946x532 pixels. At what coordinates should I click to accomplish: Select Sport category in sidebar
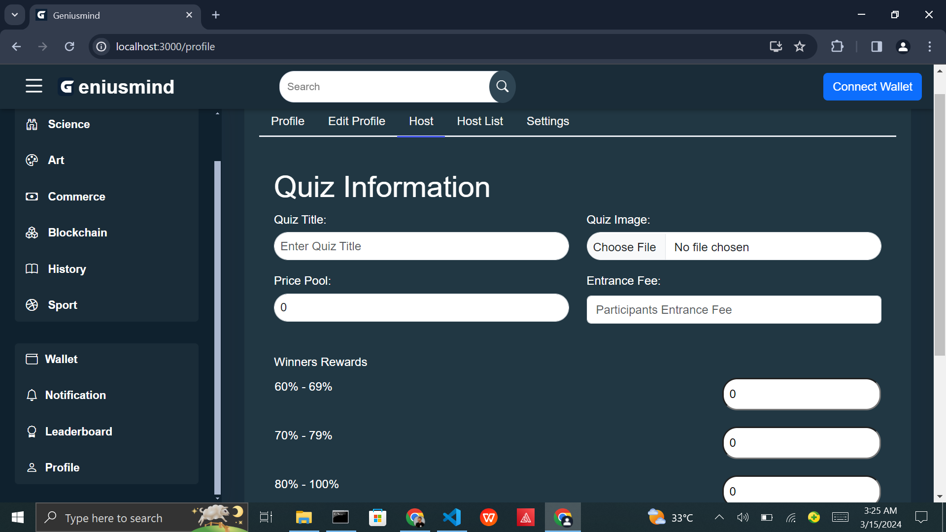coord(63,305)
